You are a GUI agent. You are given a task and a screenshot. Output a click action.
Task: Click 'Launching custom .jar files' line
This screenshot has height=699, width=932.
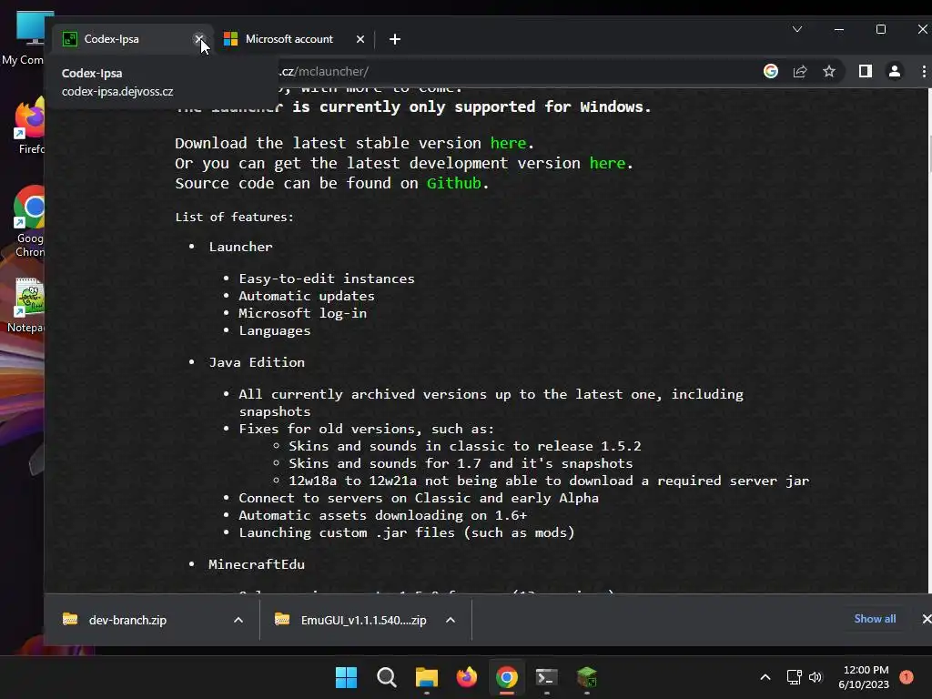pyautogui.click(x=407, y=532)
